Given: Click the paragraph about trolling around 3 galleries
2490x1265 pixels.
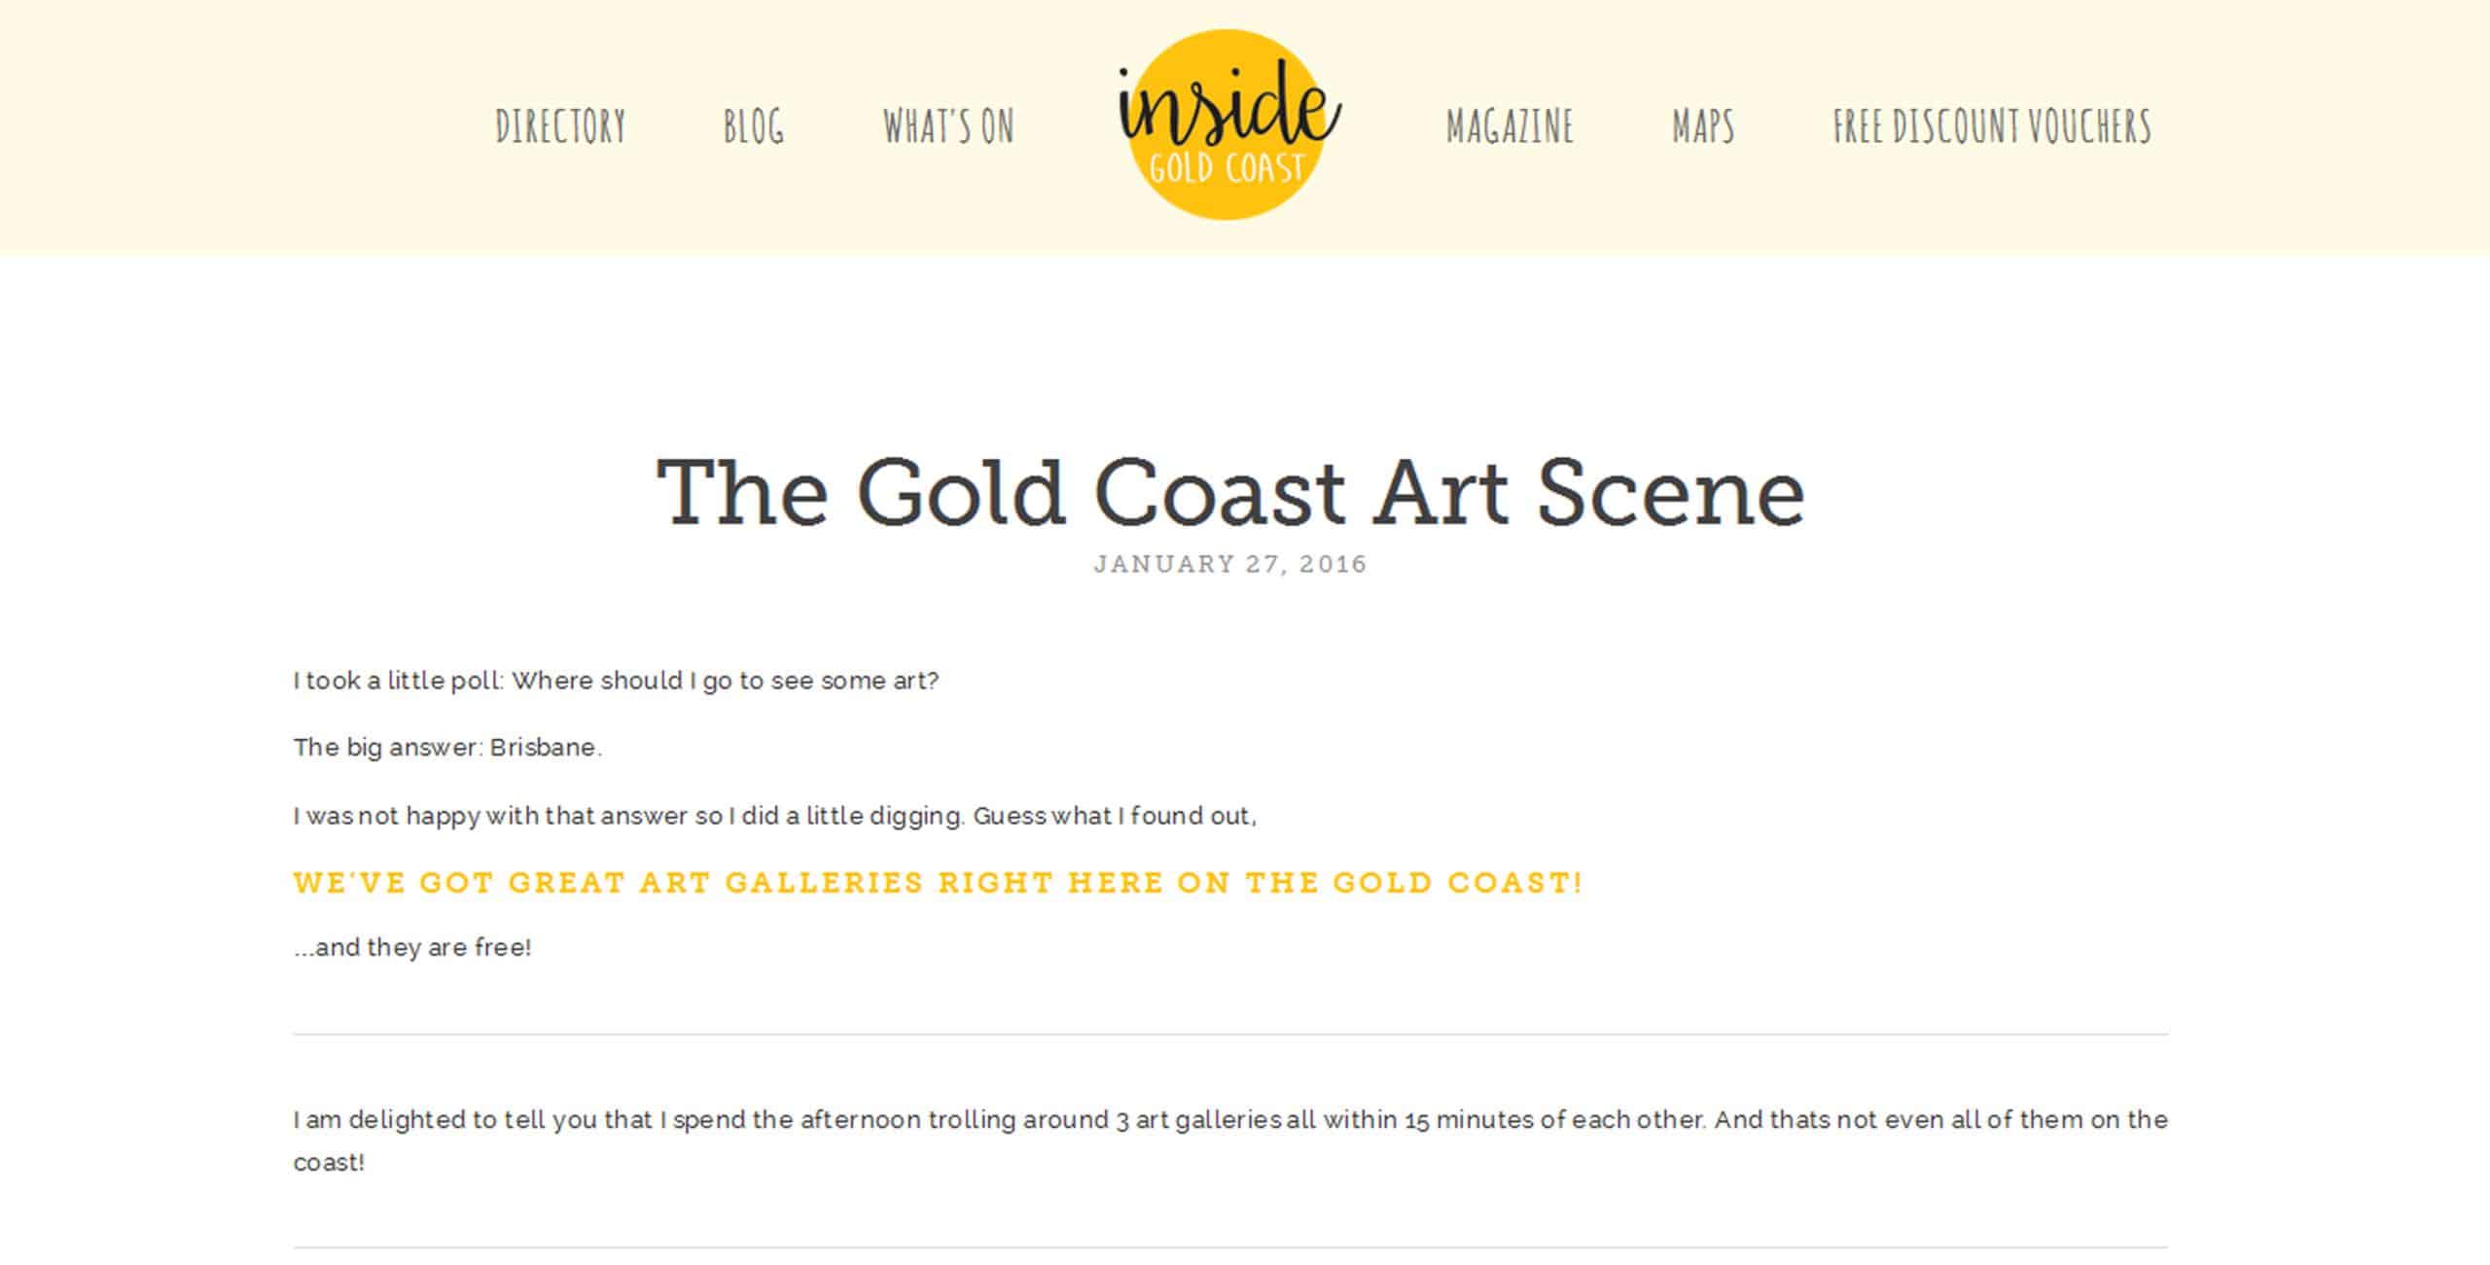Looking at the screenshot, I should (1230, 1120).
